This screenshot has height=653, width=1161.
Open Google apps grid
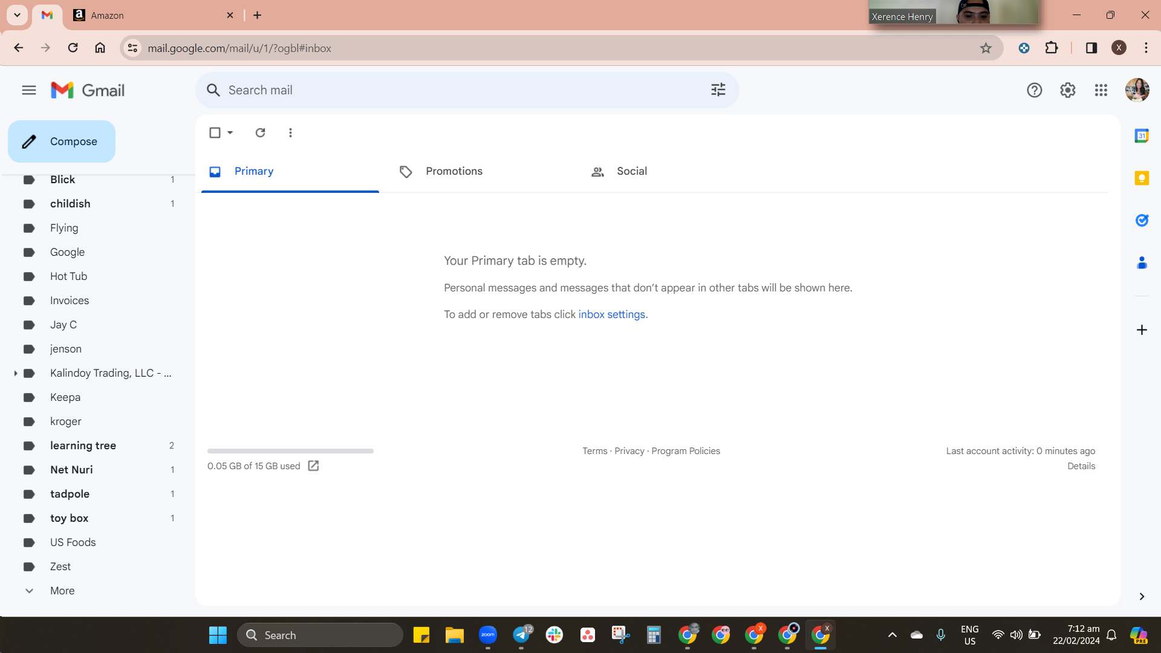1101,91
